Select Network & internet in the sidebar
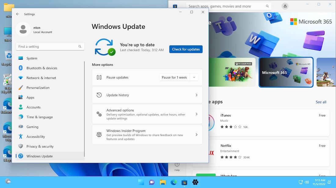The width and height of the screenshot is (336, 188). coord(50,78)
